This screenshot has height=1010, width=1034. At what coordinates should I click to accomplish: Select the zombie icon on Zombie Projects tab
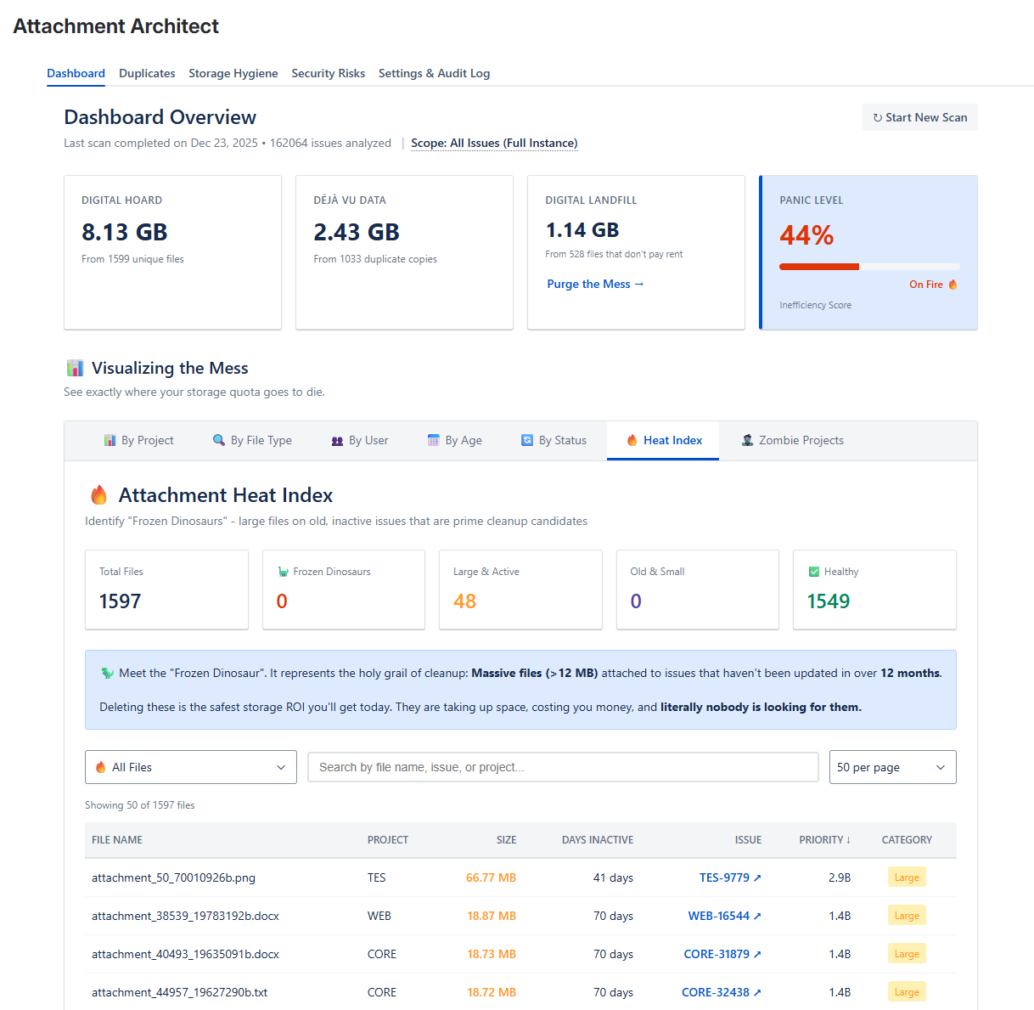747,440
